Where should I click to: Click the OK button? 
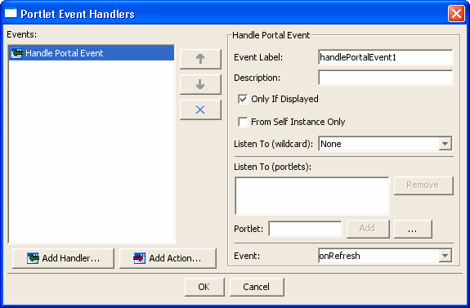pyautogui.click(x=204, y=287)
